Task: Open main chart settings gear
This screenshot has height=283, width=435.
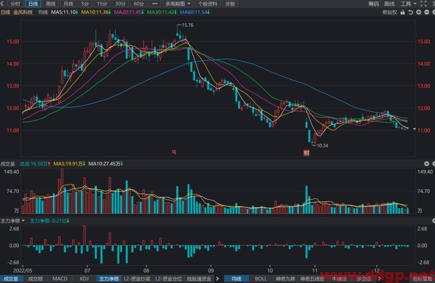Action: [x=433, y=12]
